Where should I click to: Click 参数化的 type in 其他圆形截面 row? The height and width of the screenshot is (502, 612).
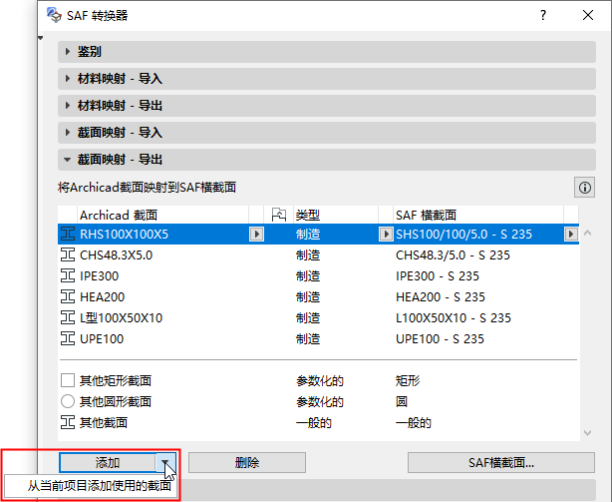pyautogui.click(x=320, y=401)
